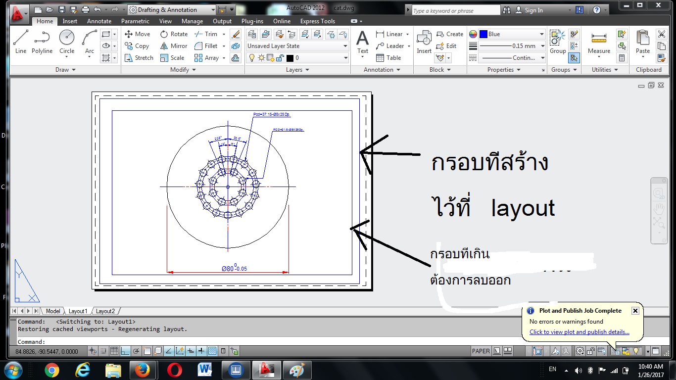This screenshot has width=676, height=380.
Task: Open the Annotate ribbon tab
Action: [x=99, y=21]
